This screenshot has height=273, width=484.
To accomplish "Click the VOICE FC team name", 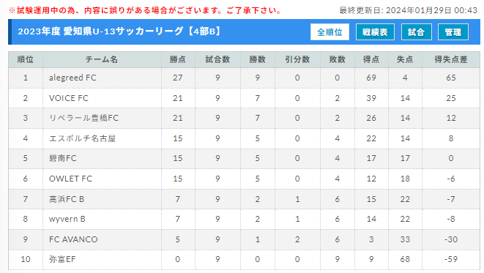I will [x=69, y=98].
